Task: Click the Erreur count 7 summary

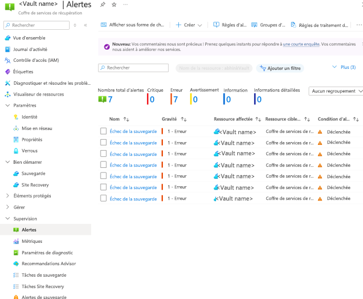Action: 175,100
